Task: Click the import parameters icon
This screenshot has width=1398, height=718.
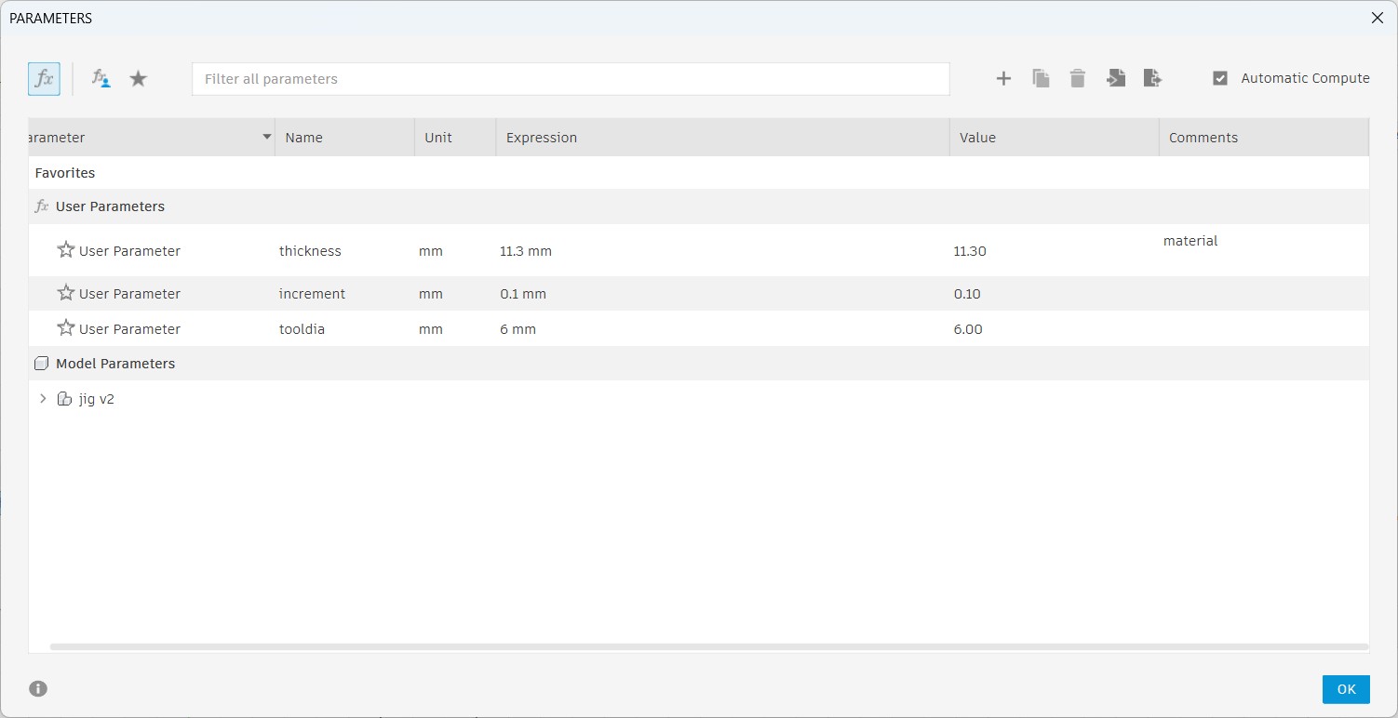Action: pyautogui.click(x=1116, y=79)
